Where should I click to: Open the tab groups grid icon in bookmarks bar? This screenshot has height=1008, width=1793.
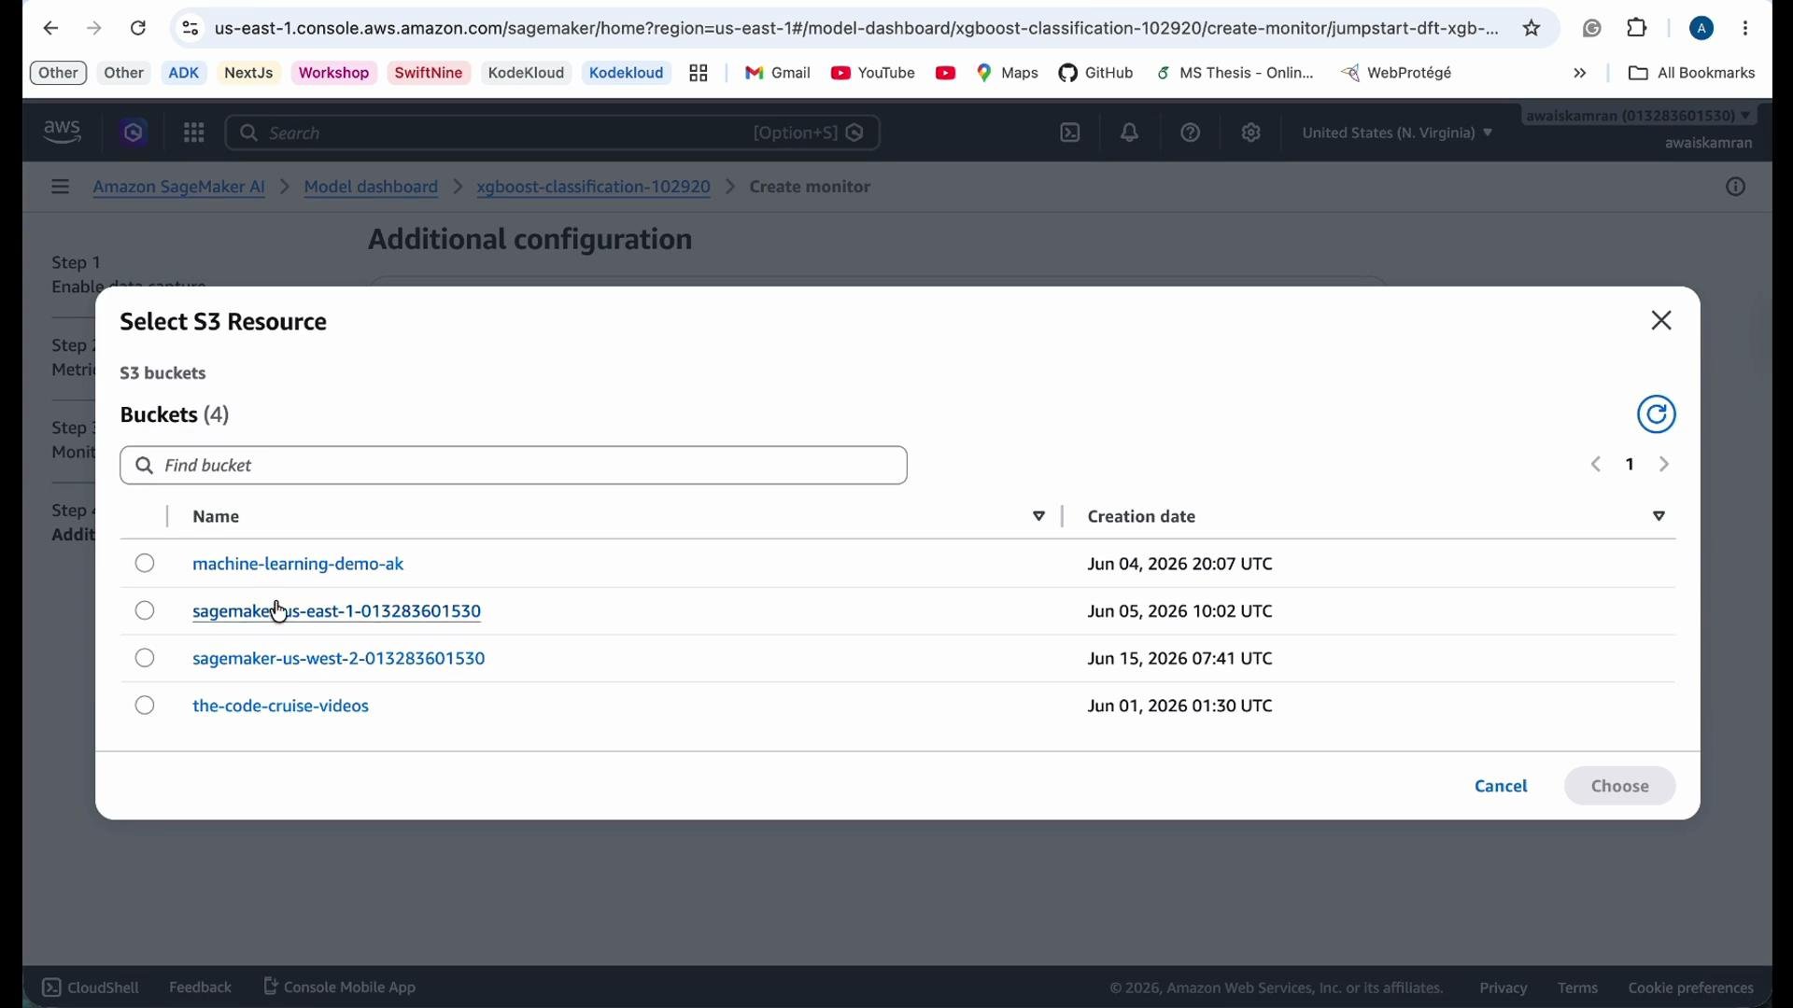click(x=699, y=74)
